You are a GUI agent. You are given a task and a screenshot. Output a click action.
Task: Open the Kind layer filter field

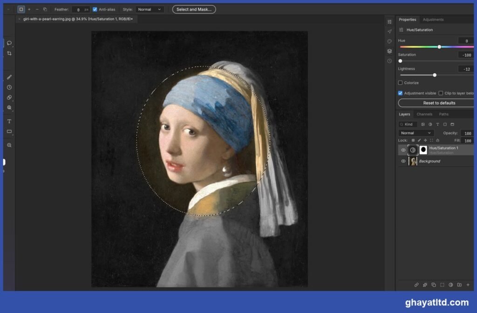click(x=408, y=124)
